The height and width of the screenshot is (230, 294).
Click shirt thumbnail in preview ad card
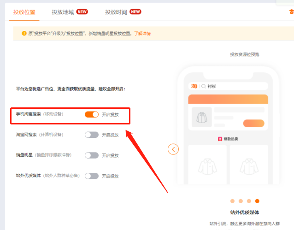click(x=202, y=117)
